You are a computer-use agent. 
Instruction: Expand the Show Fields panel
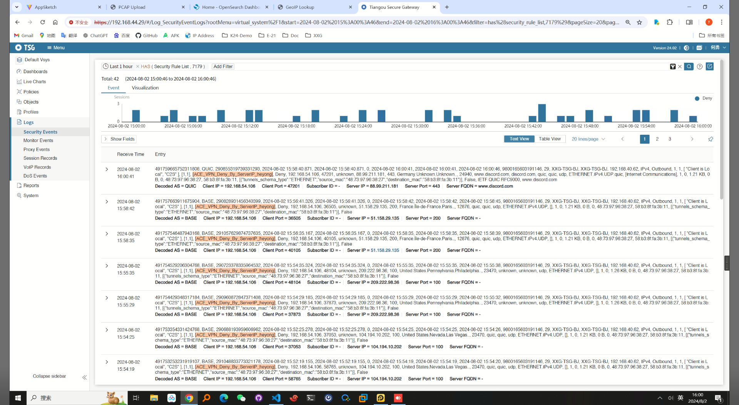pos(119,139)
